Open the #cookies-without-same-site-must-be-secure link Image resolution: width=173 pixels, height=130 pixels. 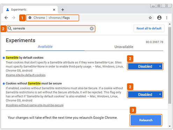(x=35, y=105)
